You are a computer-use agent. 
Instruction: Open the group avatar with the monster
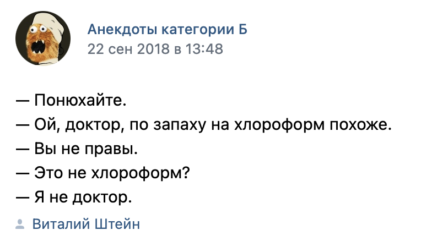(43, 38)
